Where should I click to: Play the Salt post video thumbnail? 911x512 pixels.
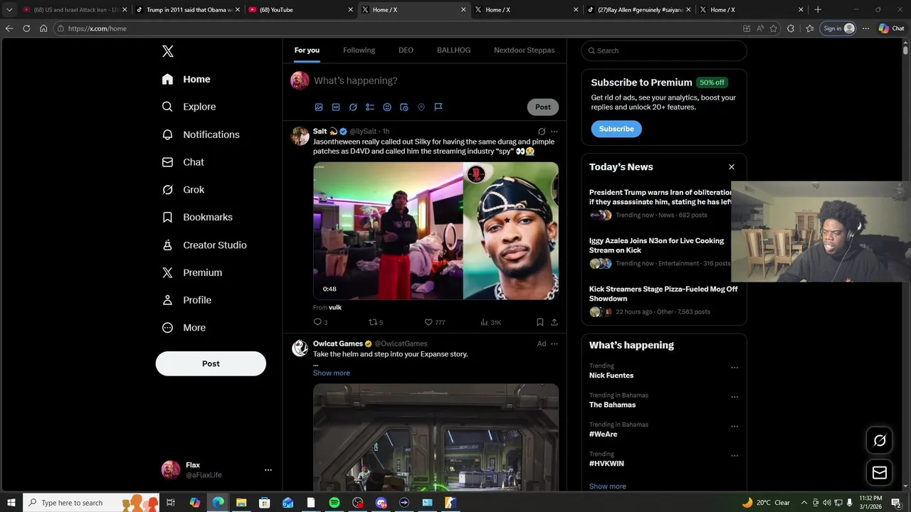coord(436,231)
